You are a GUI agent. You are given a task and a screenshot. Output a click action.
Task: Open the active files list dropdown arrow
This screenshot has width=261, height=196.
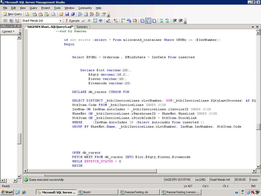coord(253,27)
